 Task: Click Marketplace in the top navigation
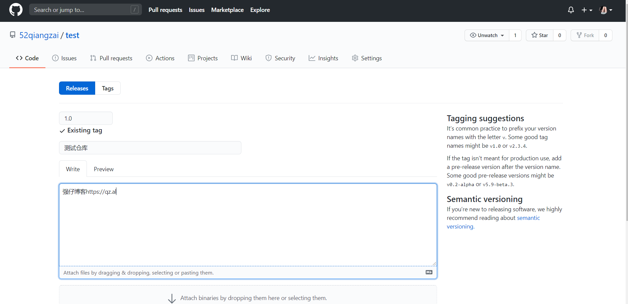[227, 10]
